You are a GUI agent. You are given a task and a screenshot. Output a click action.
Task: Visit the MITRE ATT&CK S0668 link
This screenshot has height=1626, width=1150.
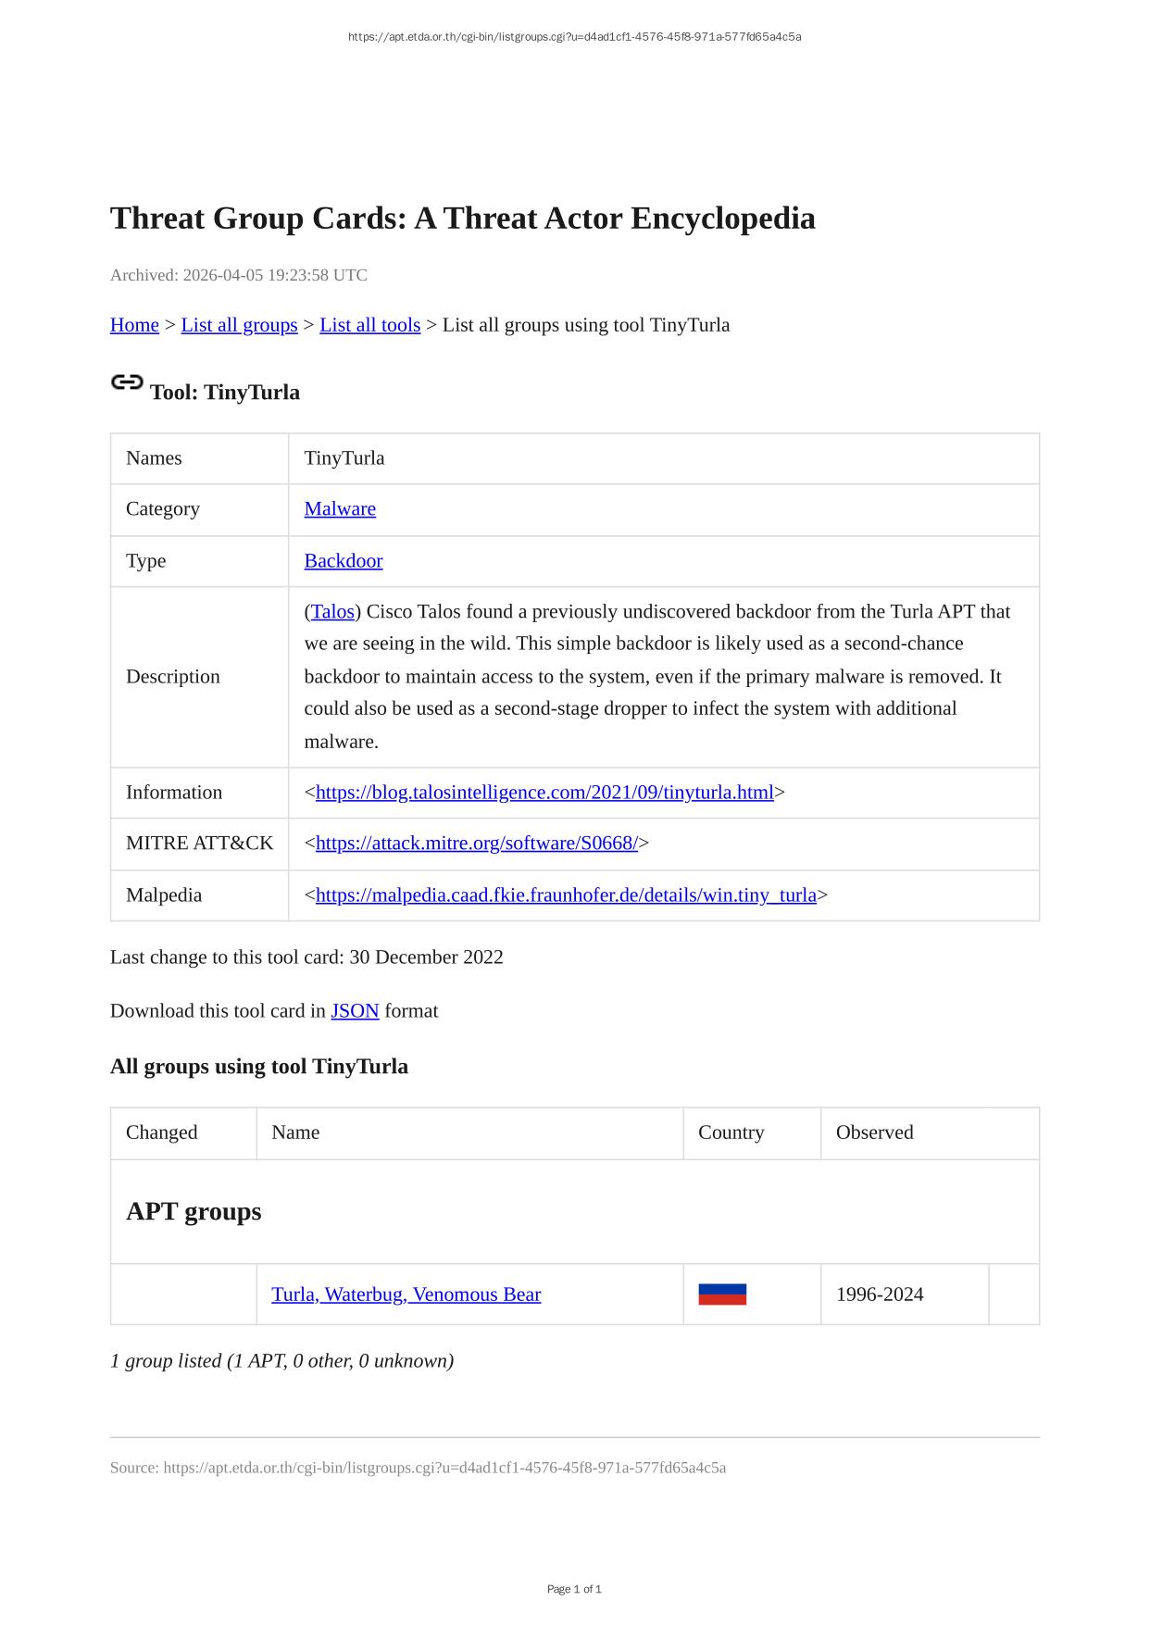click(x=477, y=844)
